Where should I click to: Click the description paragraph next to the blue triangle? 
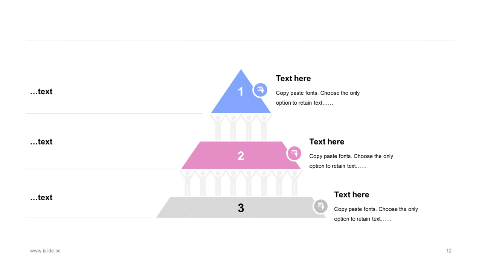317,98
